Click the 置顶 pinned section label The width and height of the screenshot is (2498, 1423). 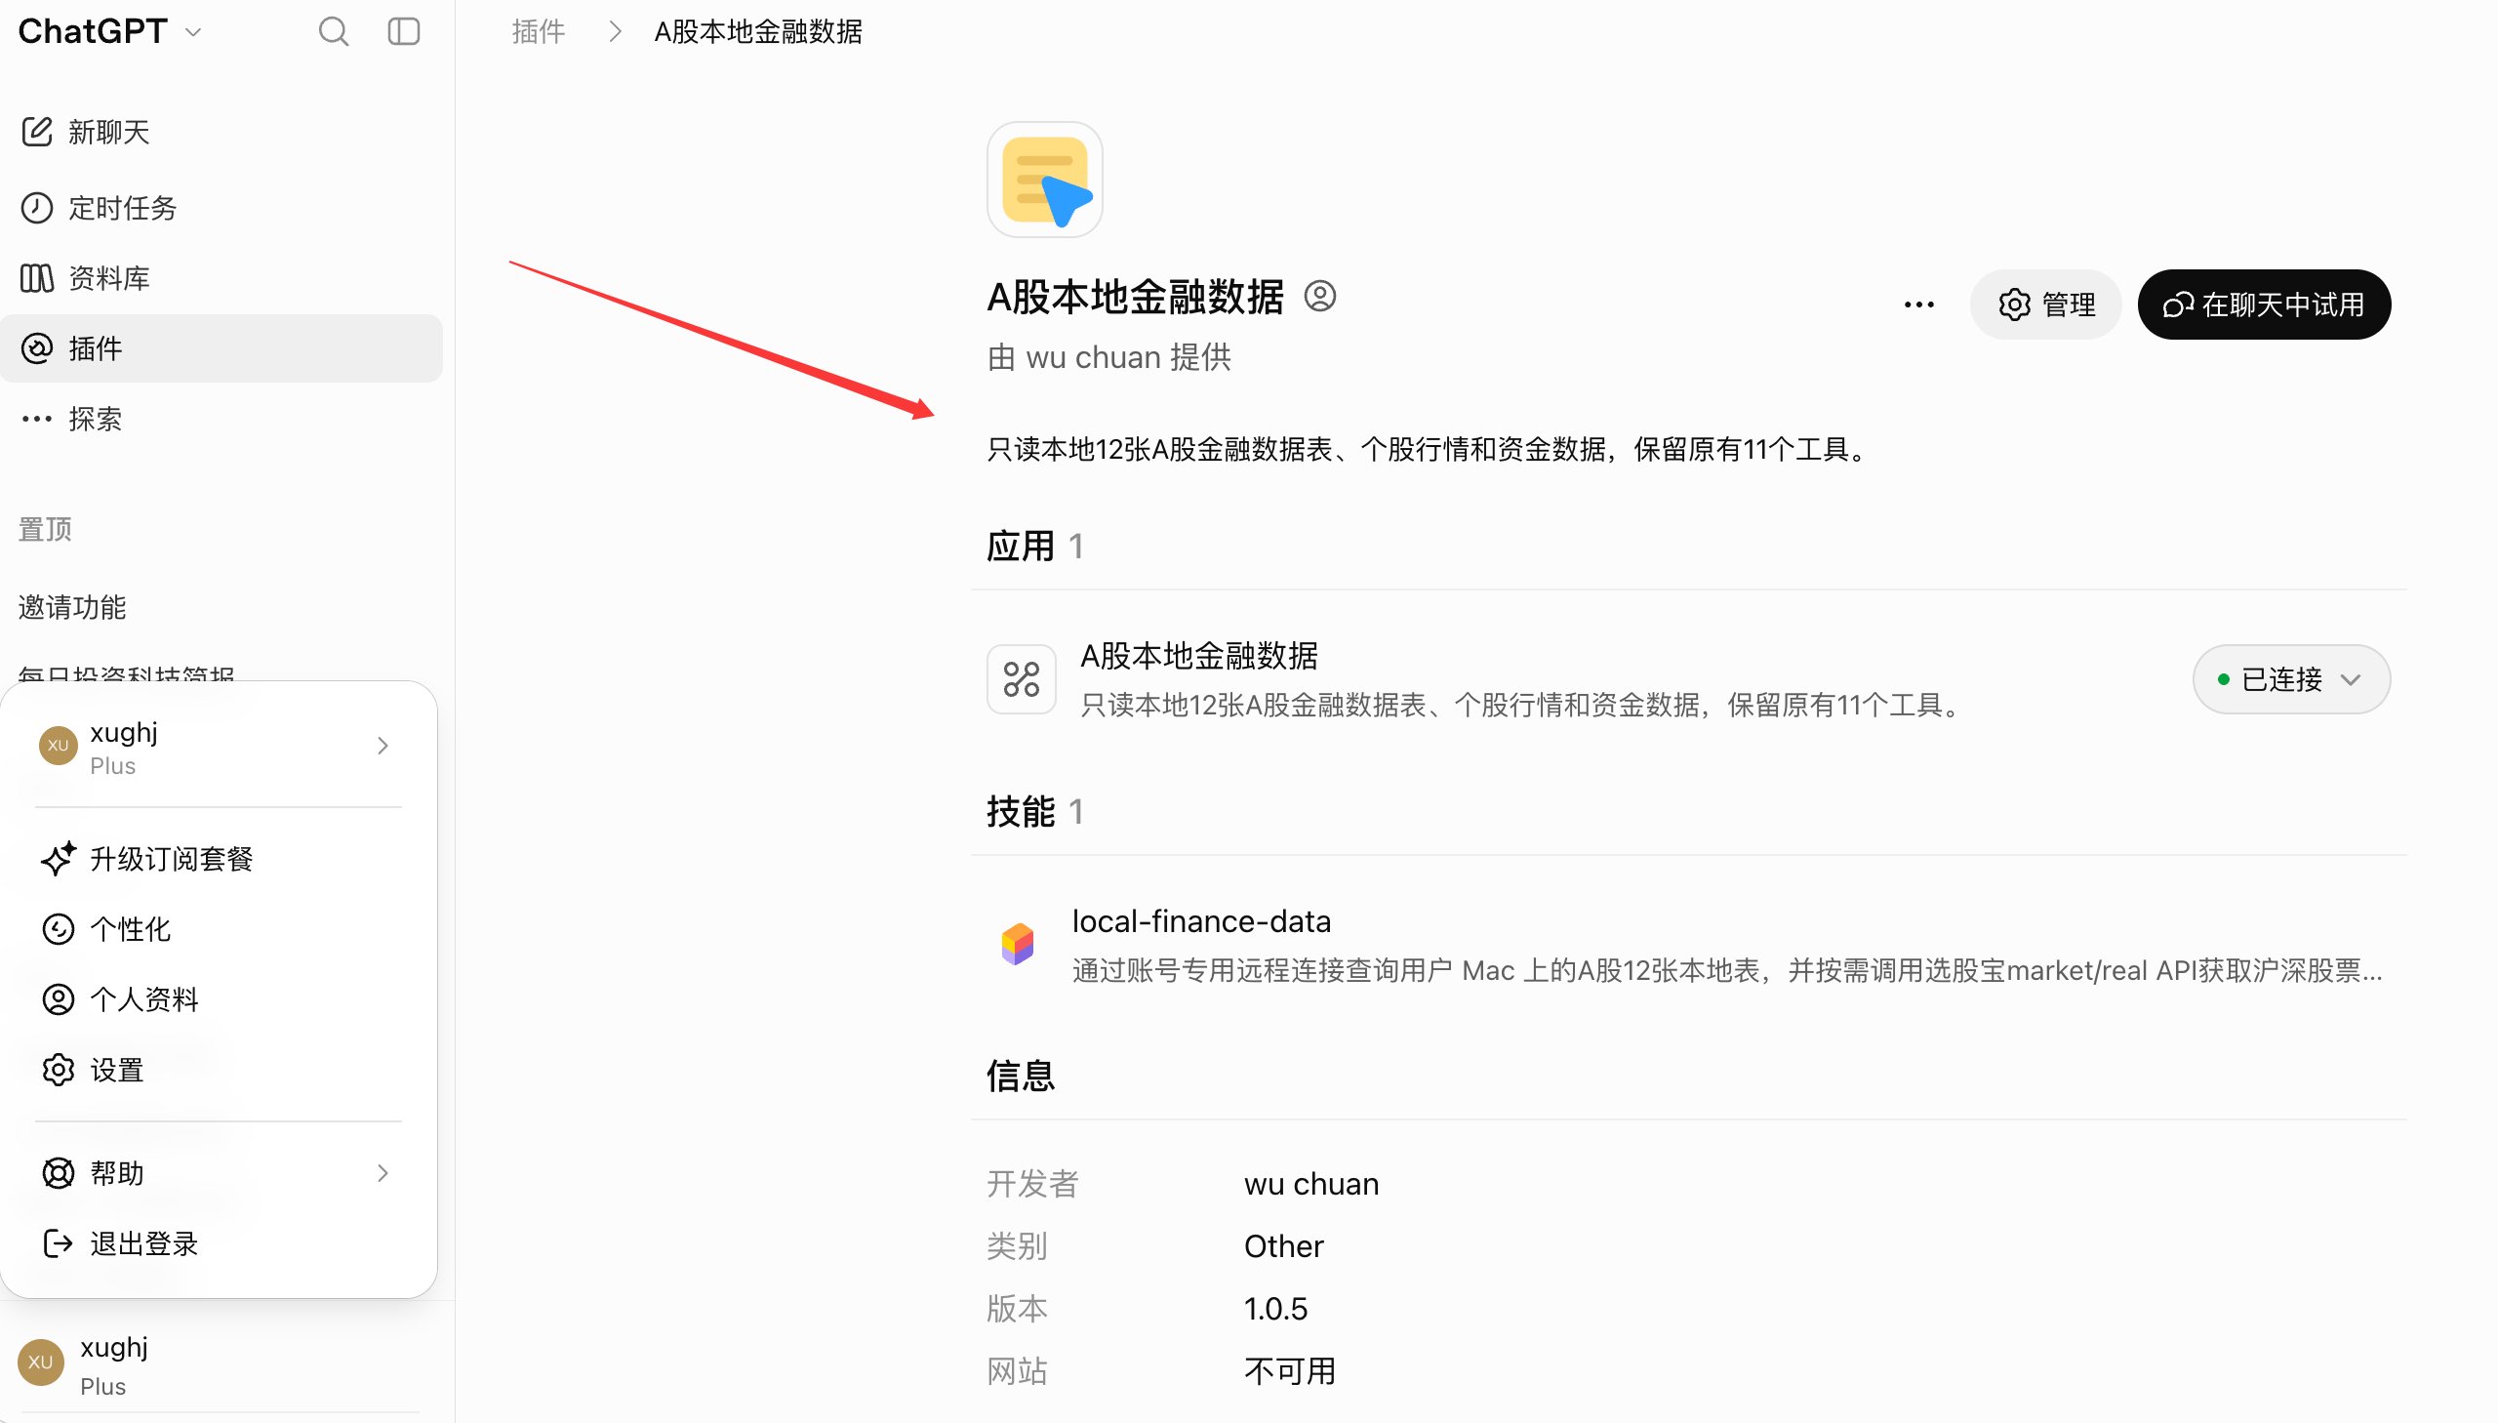pyautogui.click(x=45, y=529)
